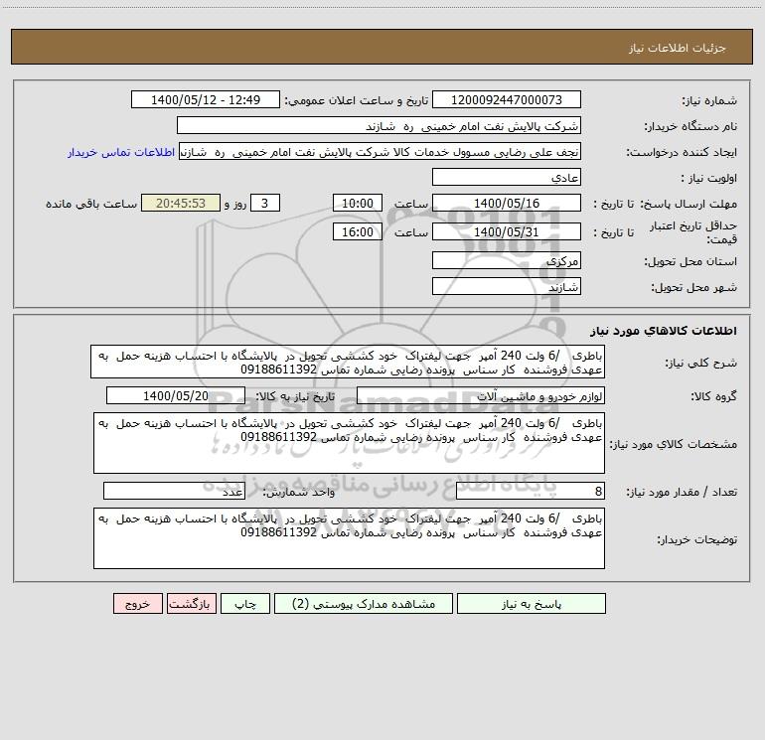Click the بازگشت back button
The width and height of the screenshot is (765, 740).
(189, 603)
